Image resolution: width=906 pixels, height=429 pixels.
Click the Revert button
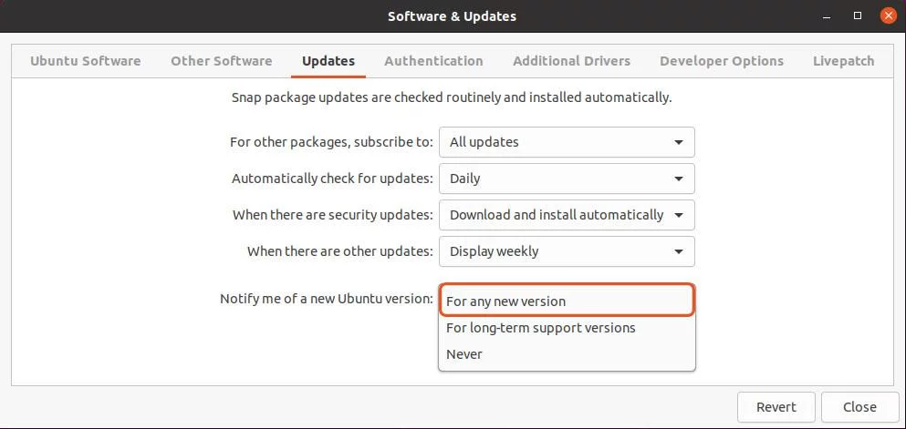(x=776, y=407)
